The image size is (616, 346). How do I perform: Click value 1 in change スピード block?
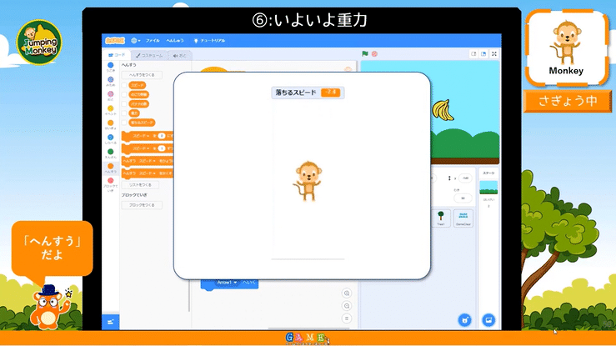click(x=162, y=148)
